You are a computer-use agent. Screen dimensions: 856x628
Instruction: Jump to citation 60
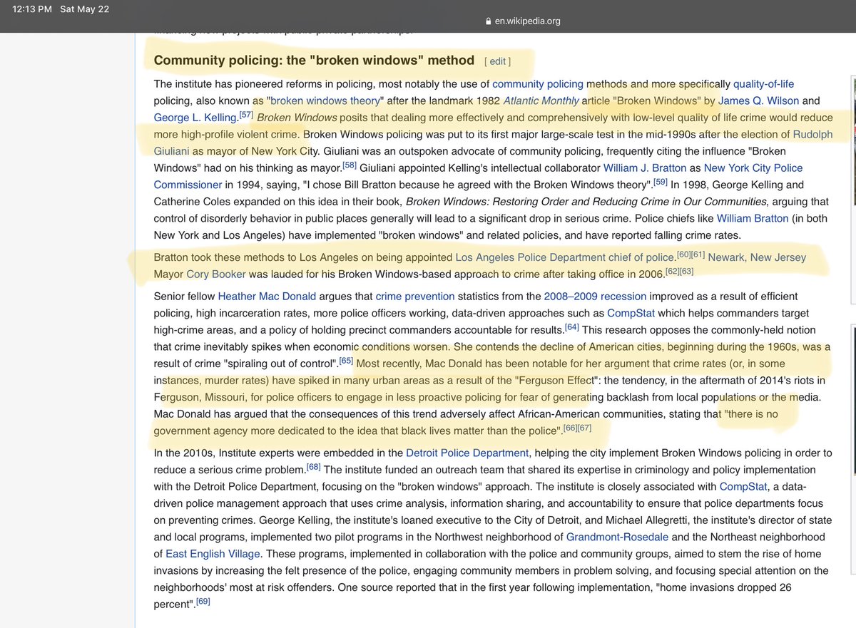(x=683, y=254)
